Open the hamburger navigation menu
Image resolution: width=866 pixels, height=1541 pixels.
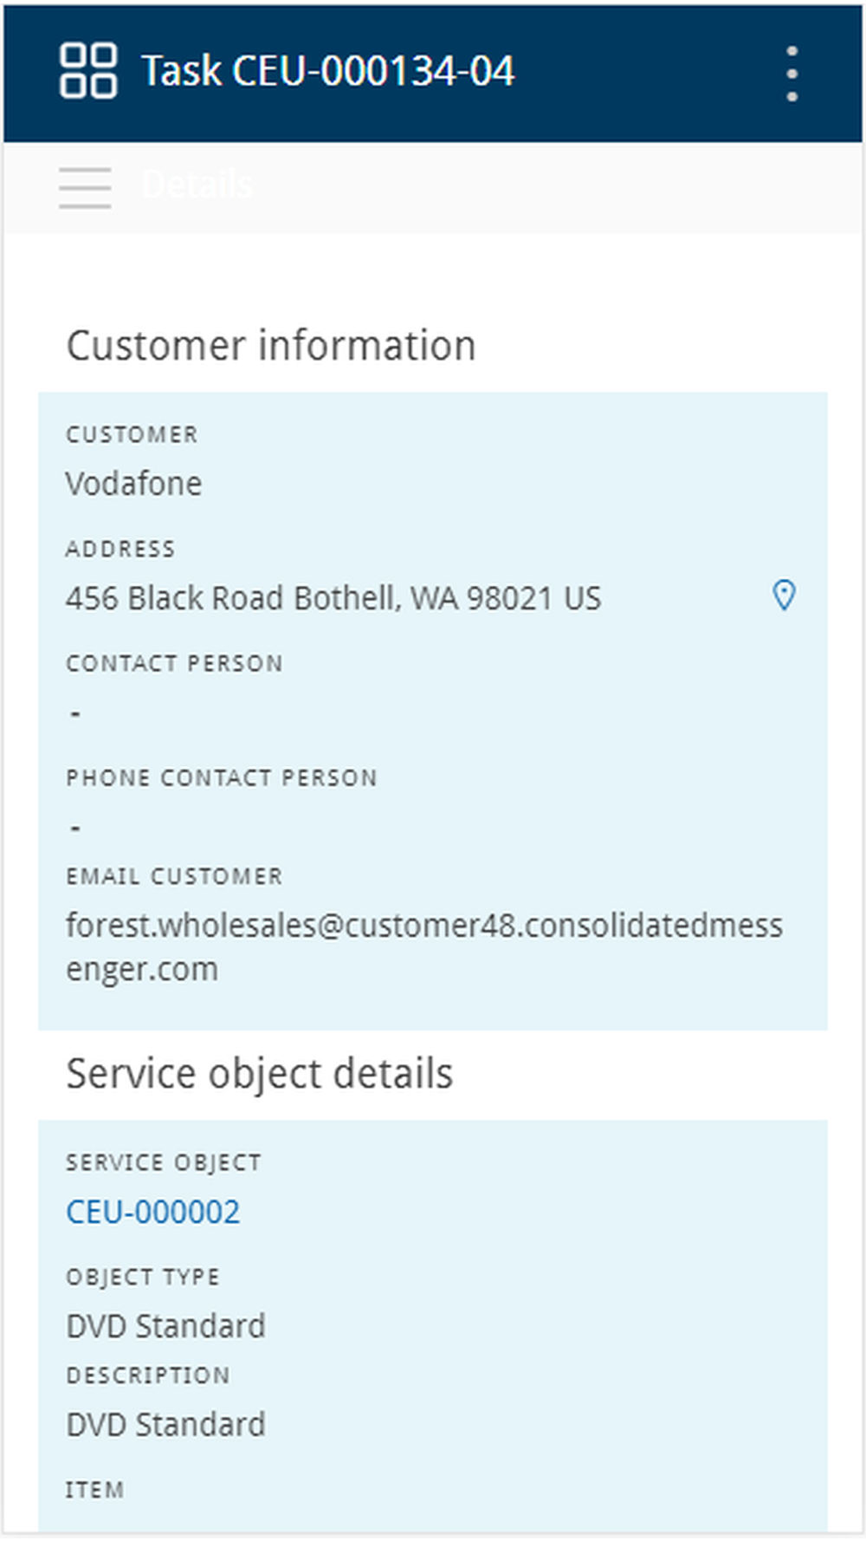pyautogui.click(x=85, y=187)
